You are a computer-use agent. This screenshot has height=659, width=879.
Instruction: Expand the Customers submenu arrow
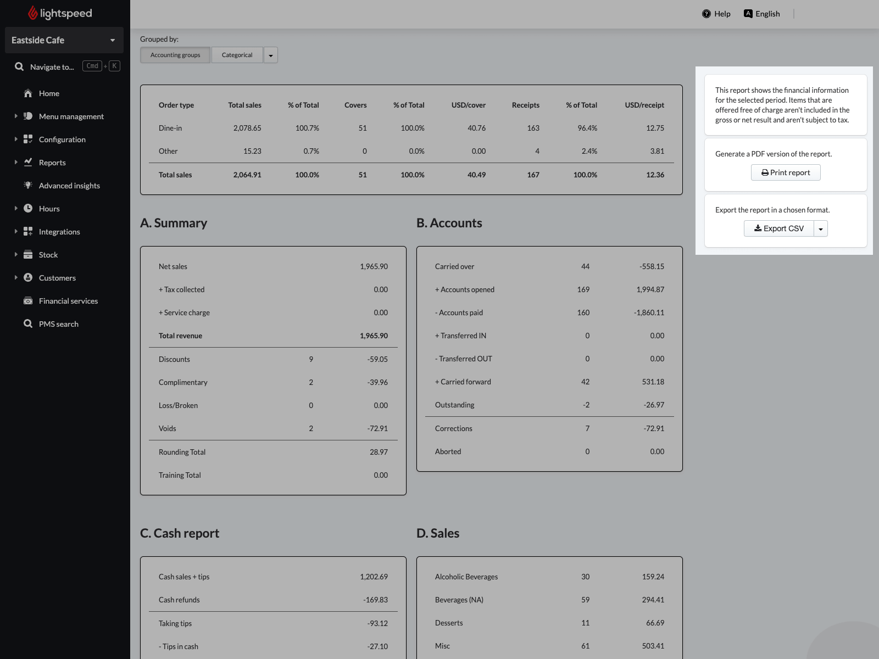point(16,278)
